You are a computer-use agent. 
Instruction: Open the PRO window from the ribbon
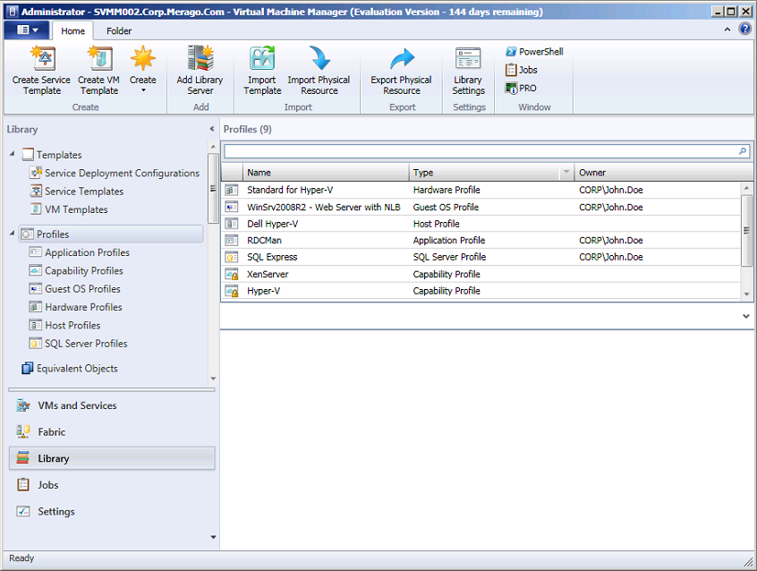click(x=521, y=89)
